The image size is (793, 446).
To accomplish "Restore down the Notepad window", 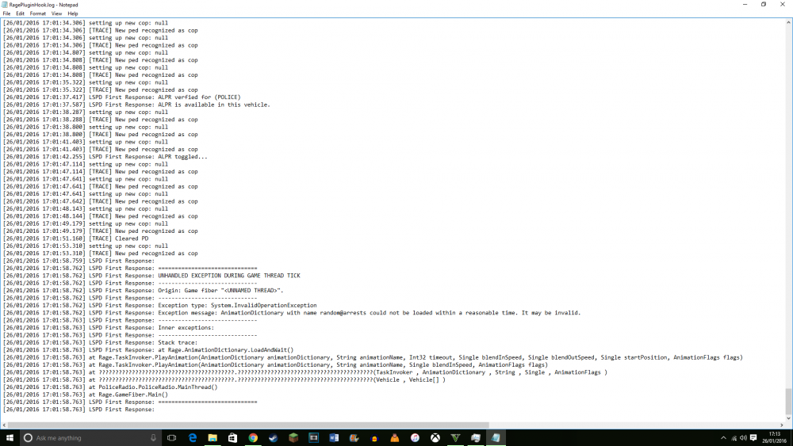I will [x=764, y=5].
